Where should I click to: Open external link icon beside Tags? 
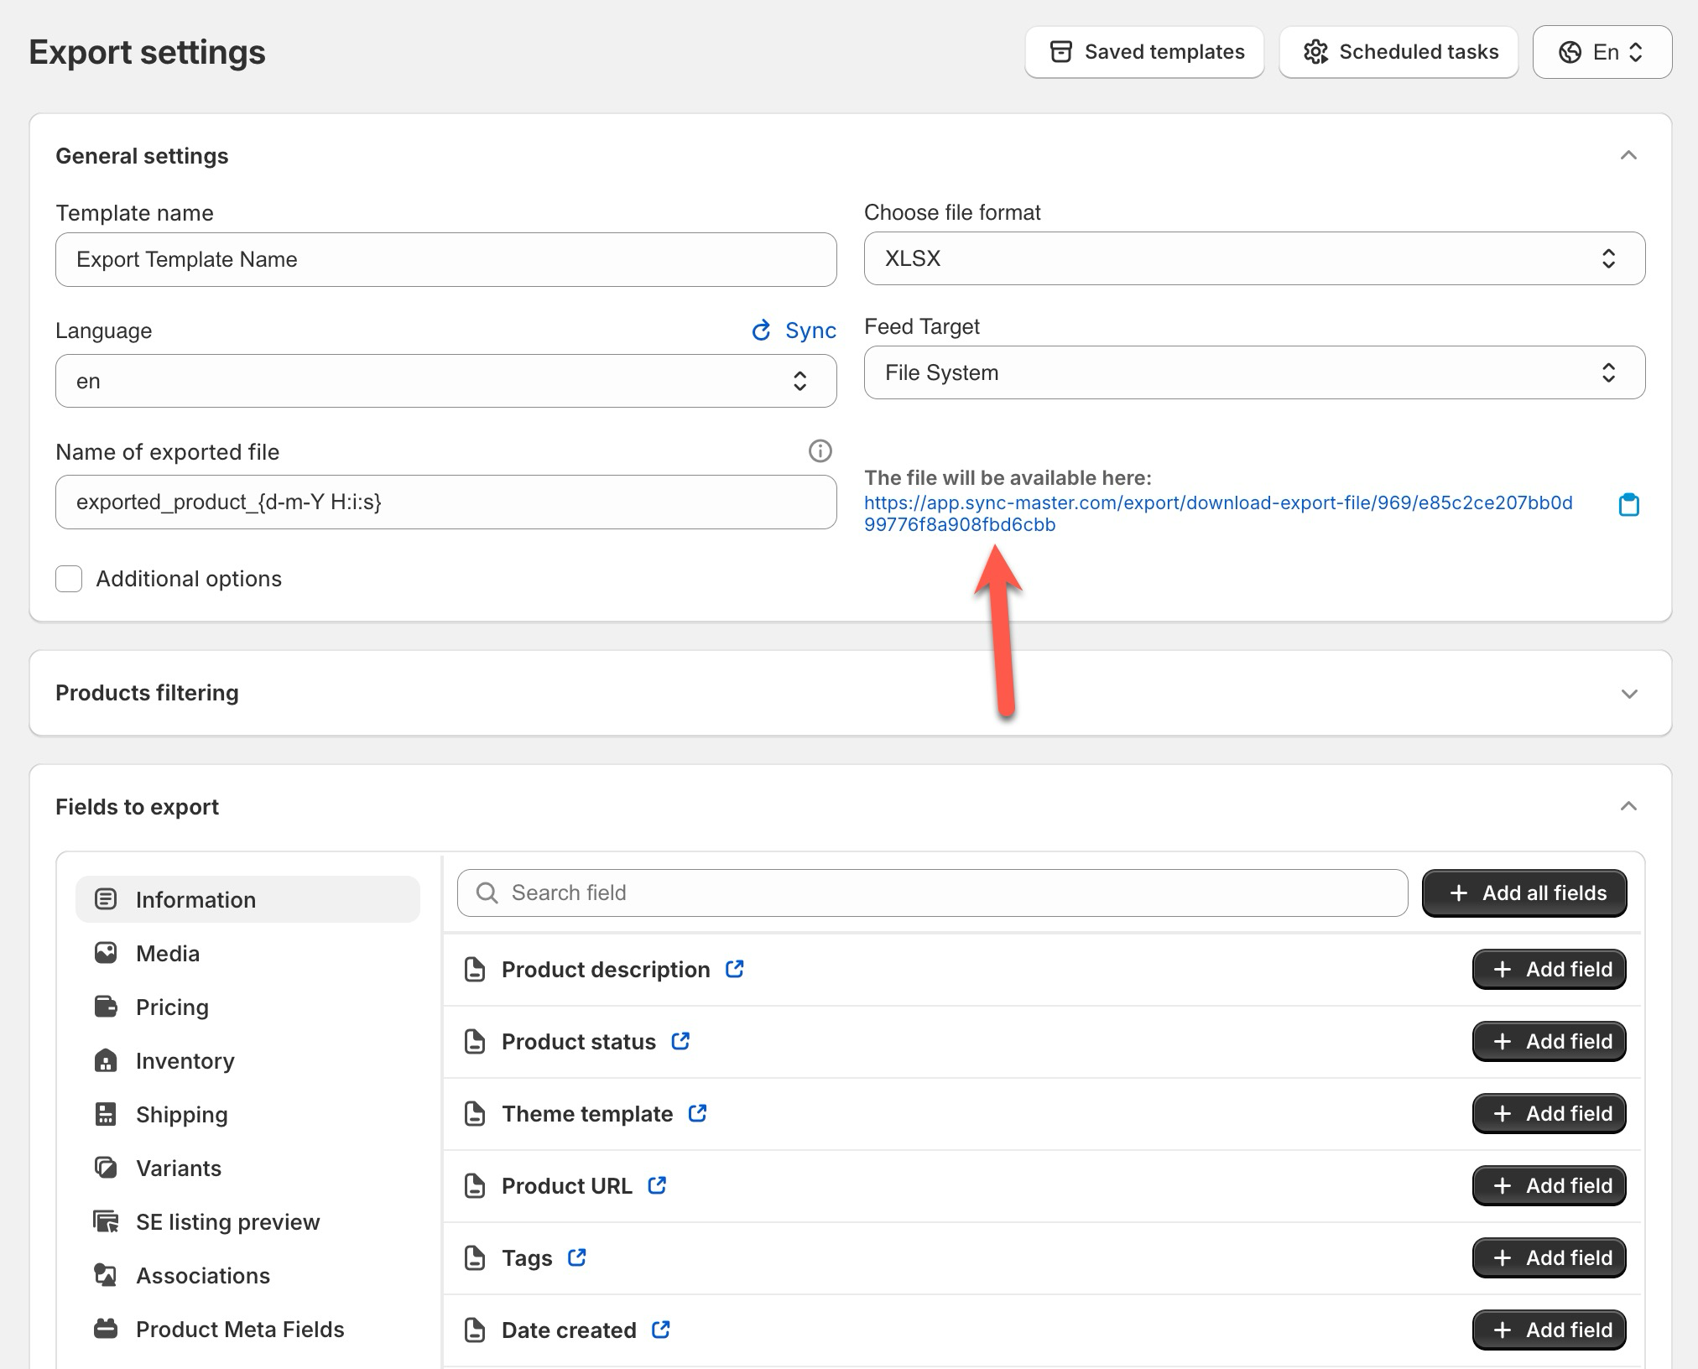click(x=576, y=1257)
